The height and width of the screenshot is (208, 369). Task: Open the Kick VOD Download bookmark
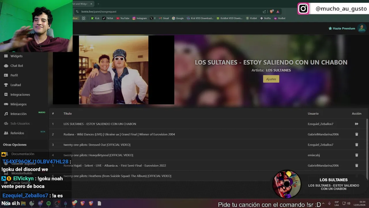(x=200, y=18)
